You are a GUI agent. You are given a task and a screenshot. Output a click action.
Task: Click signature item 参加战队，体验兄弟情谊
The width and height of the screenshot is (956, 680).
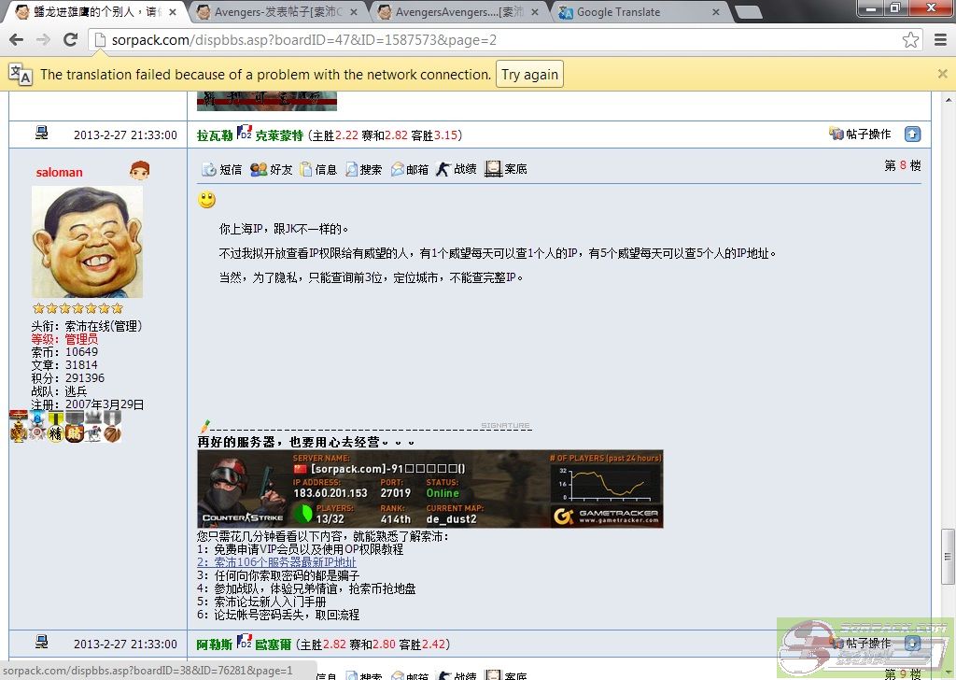306,588
